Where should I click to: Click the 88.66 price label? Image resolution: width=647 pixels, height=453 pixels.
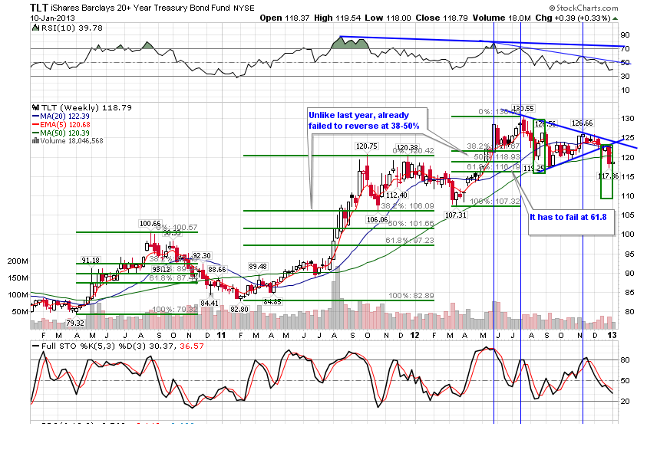(x=216, y=270)
